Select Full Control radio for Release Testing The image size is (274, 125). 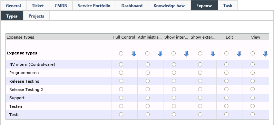pyautogui.click(x=121, y=81)
